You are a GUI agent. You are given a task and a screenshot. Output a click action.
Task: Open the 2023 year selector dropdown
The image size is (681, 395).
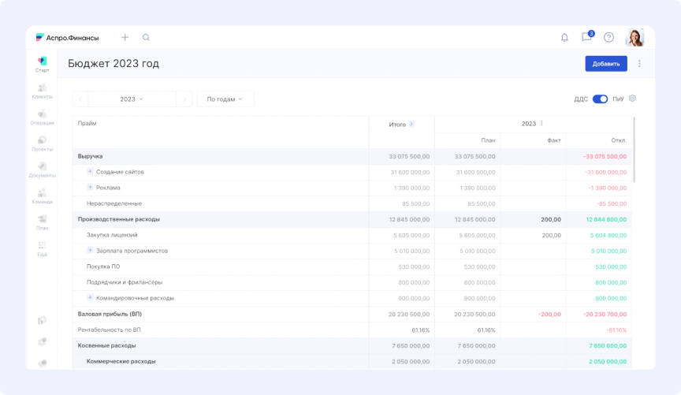132,99
